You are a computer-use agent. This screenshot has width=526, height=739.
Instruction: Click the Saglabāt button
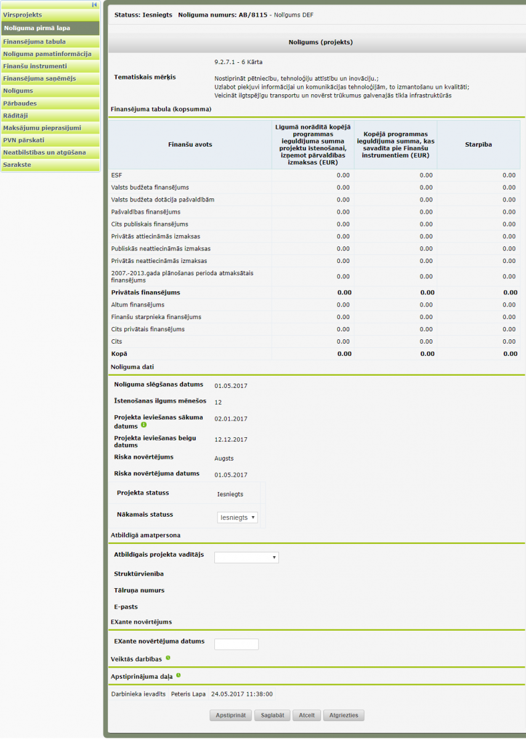coord(272,715)
